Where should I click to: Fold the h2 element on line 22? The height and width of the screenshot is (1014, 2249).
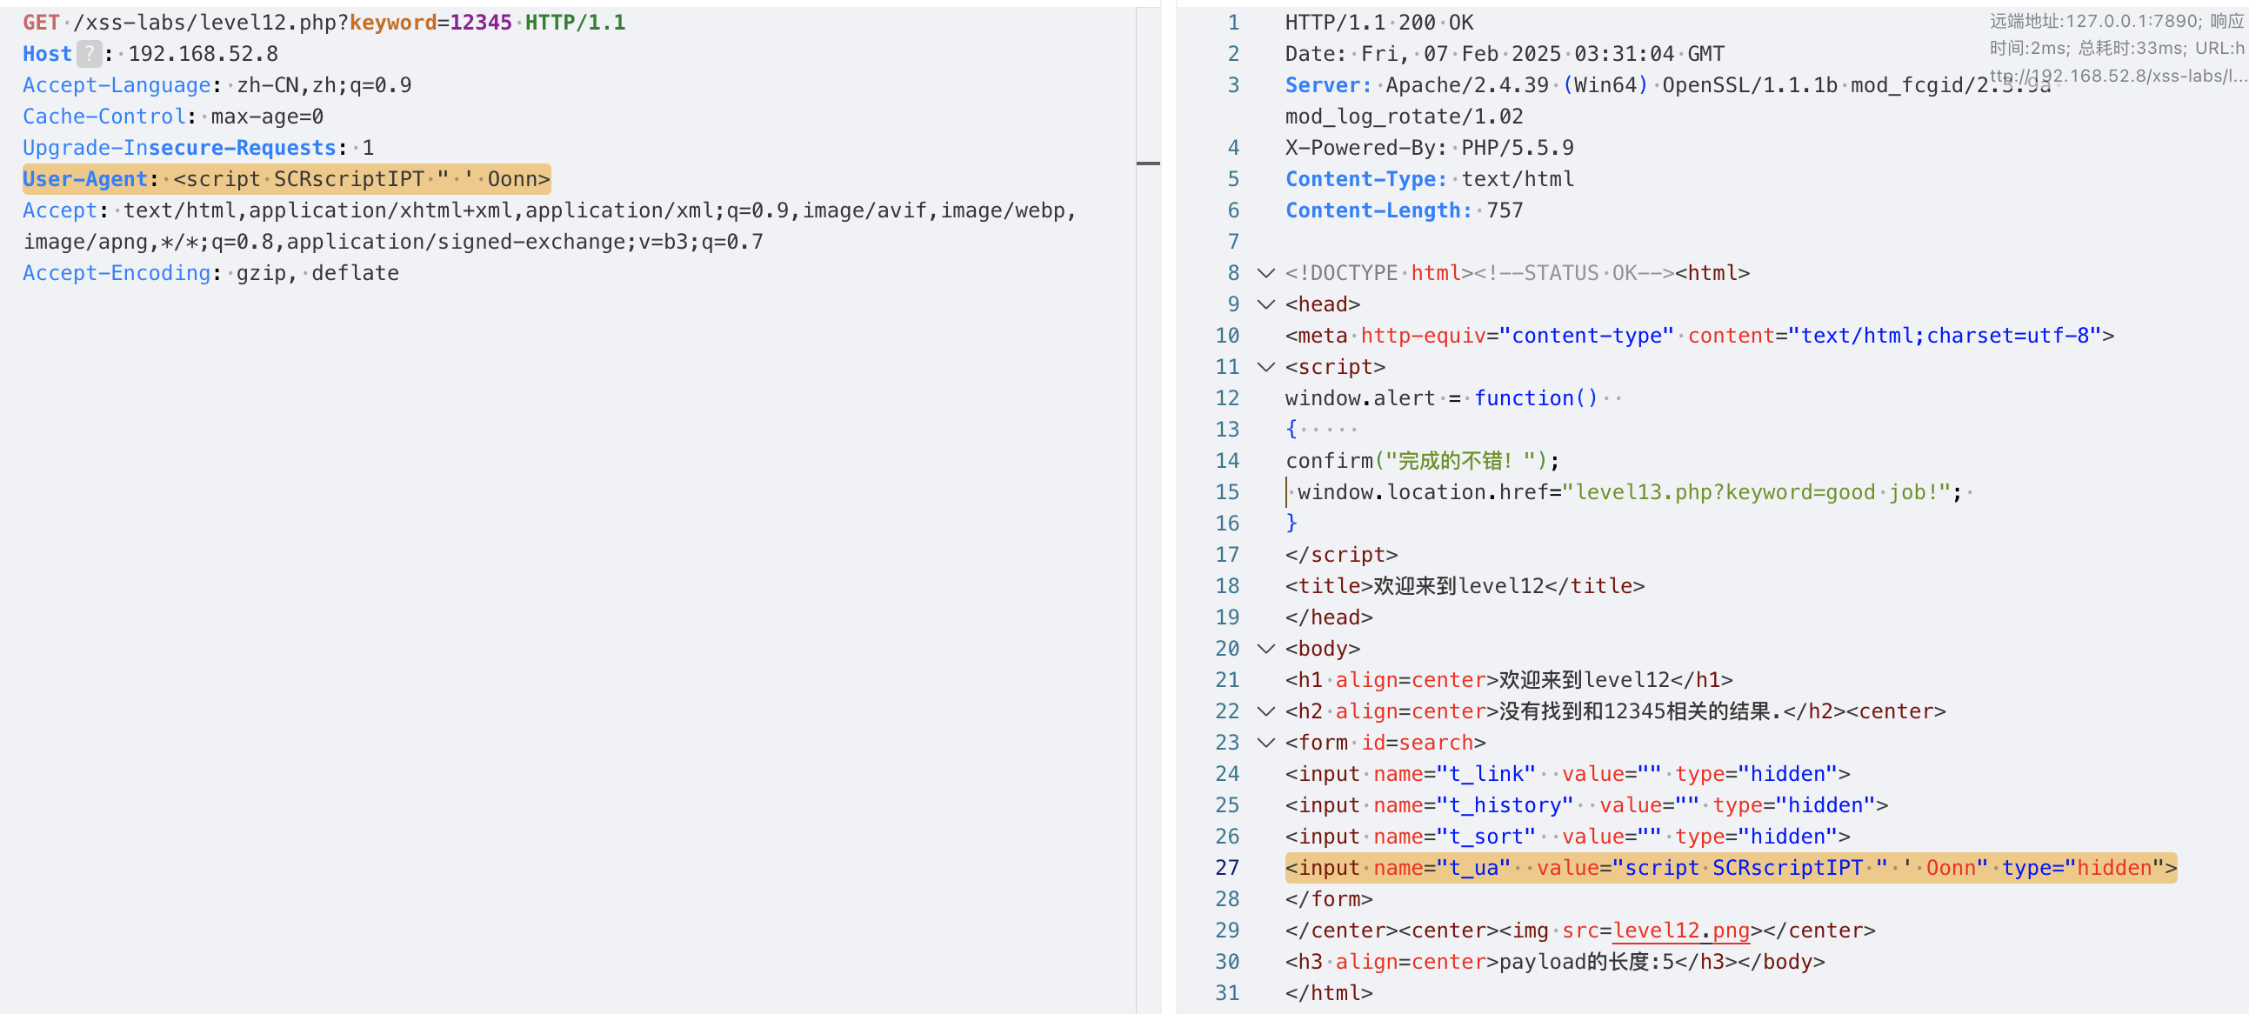click(1265, 712)
